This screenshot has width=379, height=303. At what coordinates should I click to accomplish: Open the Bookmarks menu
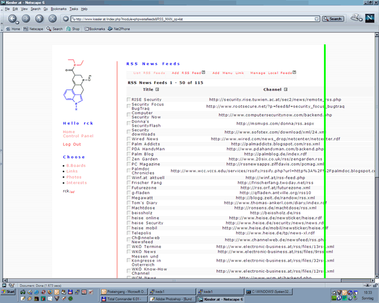click(58, 9)
